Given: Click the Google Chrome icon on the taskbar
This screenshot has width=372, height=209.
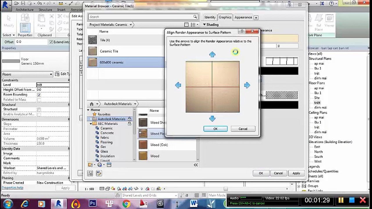Looking at the screenshot, I should [x=126, y=204].
